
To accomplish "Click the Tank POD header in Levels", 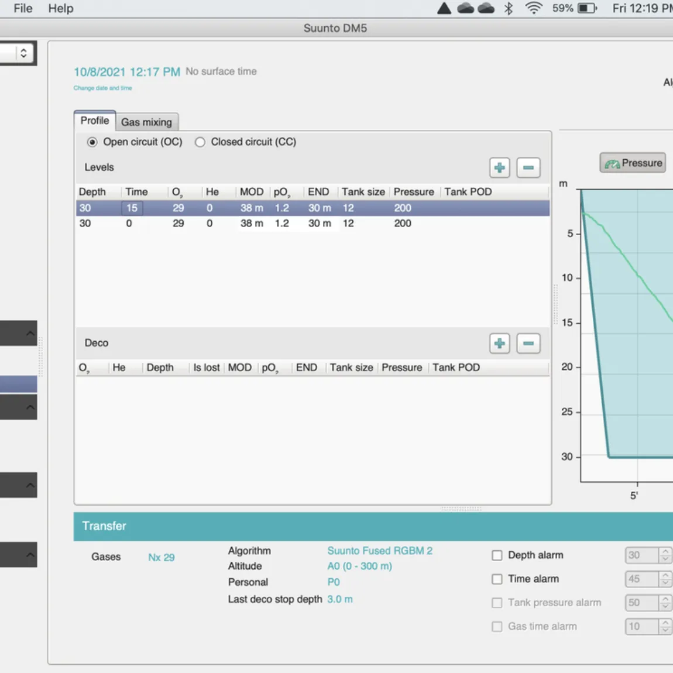I will [468, 192].
